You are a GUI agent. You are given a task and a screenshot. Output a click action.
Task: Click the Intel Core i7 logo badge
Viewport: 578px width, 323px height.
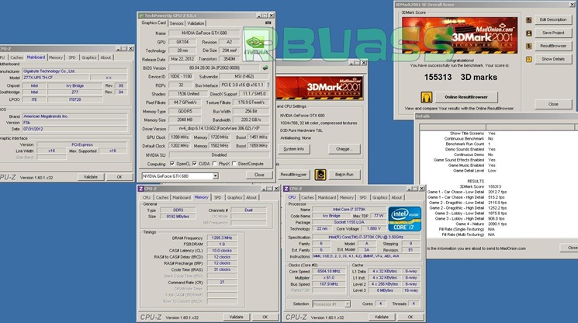pos(404,219)
